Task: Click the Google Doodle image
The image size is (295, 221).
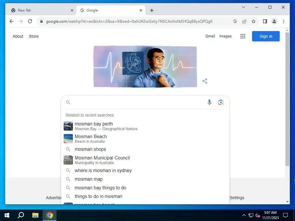Action: 145,66
